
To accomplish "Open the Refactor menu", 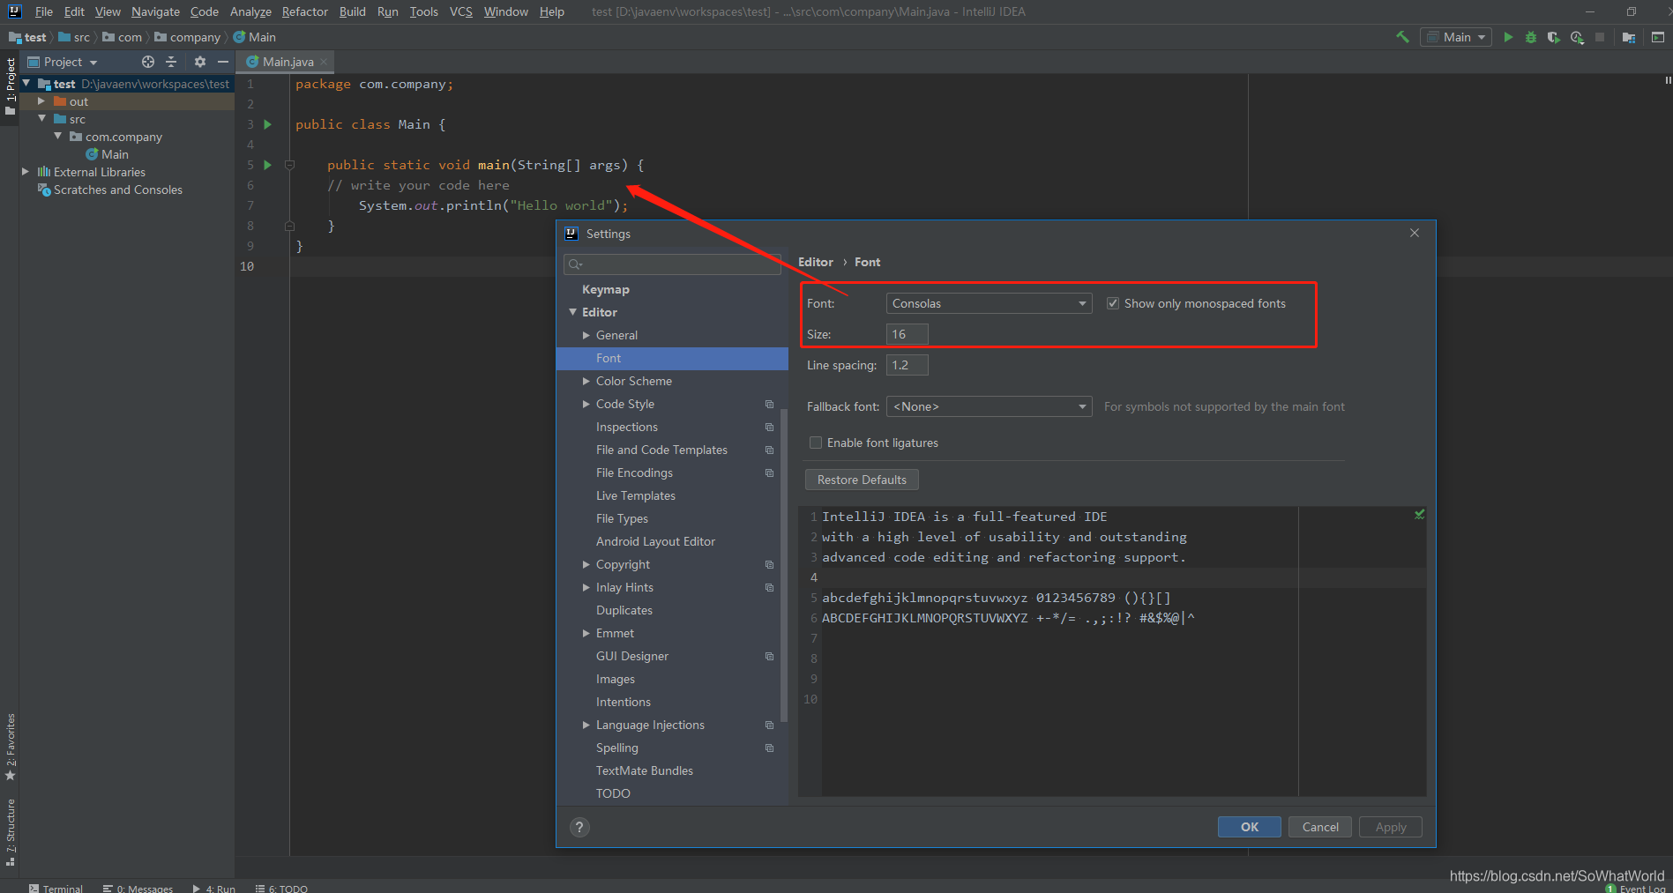I will tap(304, 11).
